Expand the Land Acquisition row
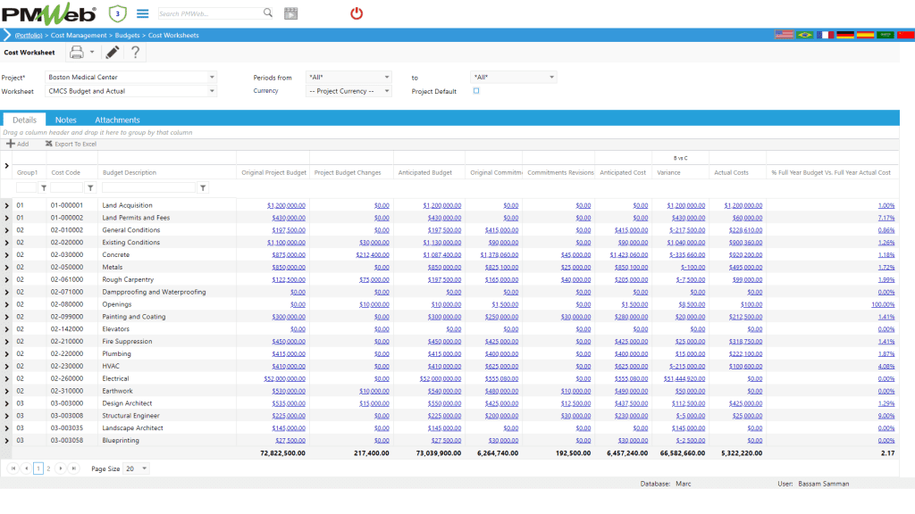 [x=7, y=206]
